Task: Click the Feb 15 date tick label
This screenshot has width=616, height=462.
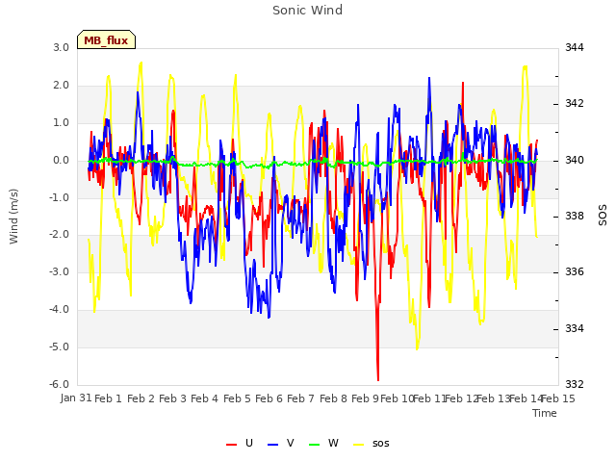Action: [x=558, y=398]
